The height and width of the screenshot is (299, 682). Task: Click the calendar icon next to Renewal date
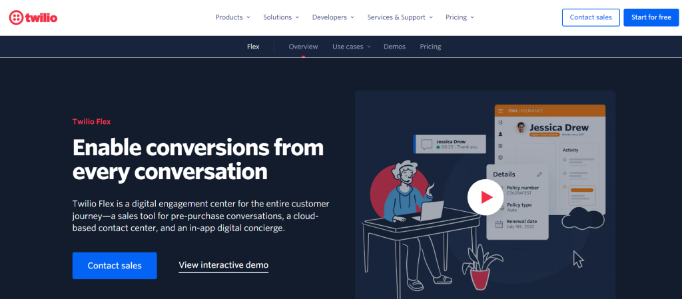500,224
